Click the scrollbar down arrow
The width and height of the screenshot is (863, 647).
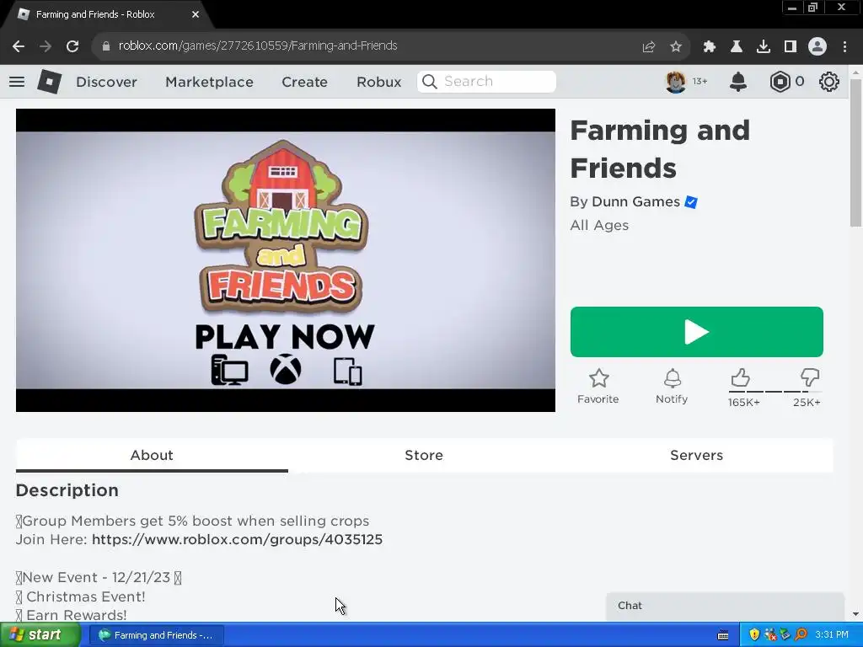pos(855,614)
